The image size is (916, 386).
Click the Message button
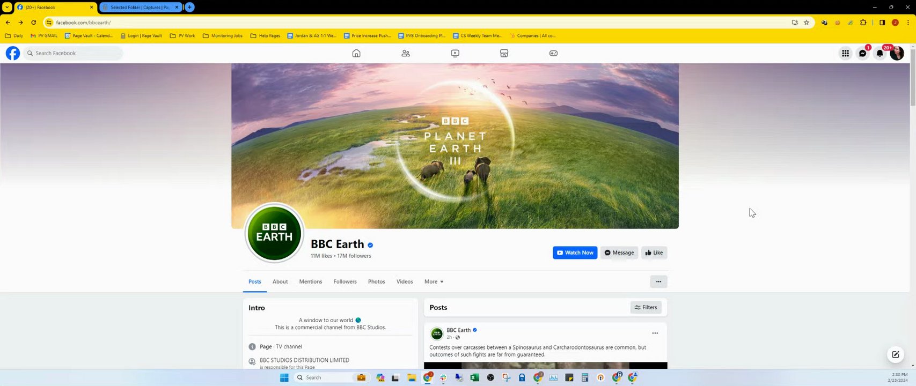coord(619,253)
